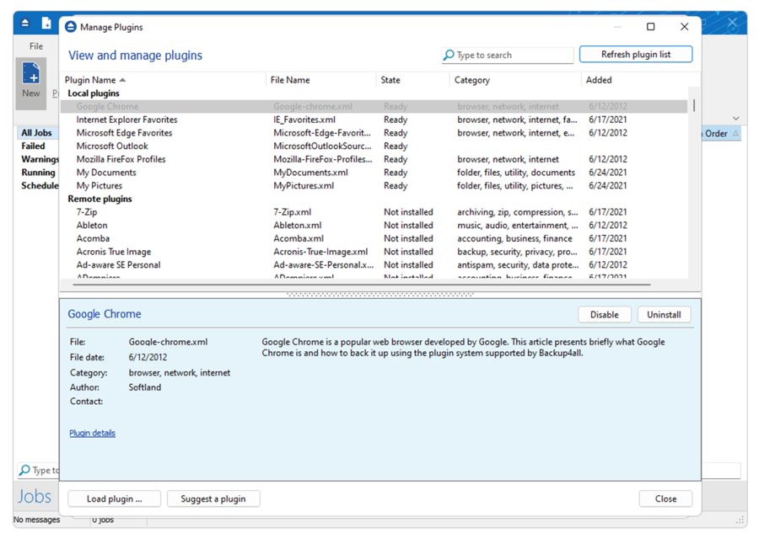The height and width of the screenshot is (538, 759).
Task: Select Scheduled filter in main window
Action: tap(40, 185)
